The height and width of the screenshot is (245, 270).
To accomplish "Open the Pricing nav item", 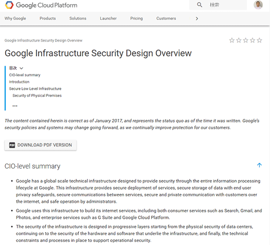I will [x=137, y=18].
